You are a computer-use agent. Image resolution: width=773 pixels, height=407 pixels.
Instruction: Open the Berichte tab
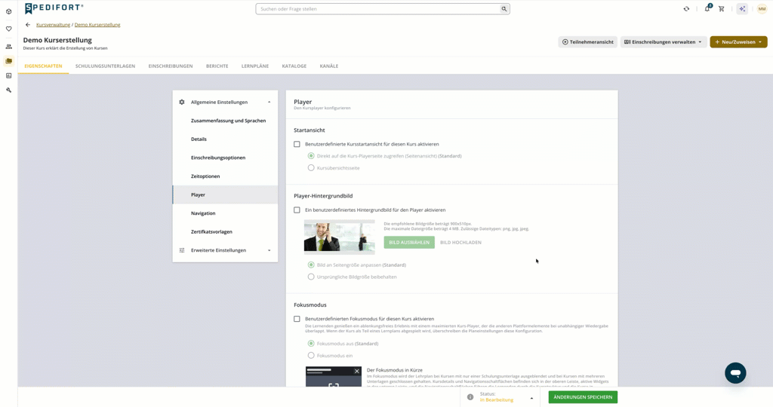[x=217, y=66]
